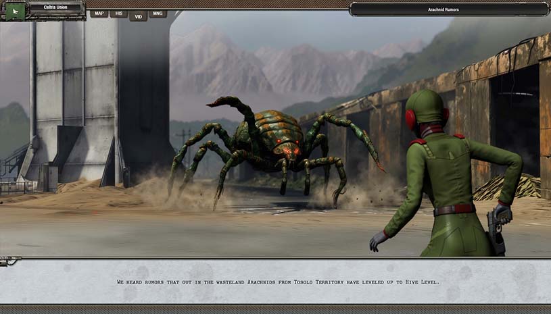Open the MNG tab

point(158,13)
